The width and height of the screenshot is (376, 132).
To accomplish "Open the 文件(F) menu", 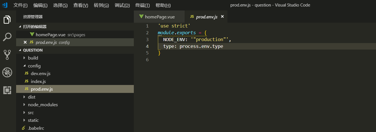I will coord(20,5).
